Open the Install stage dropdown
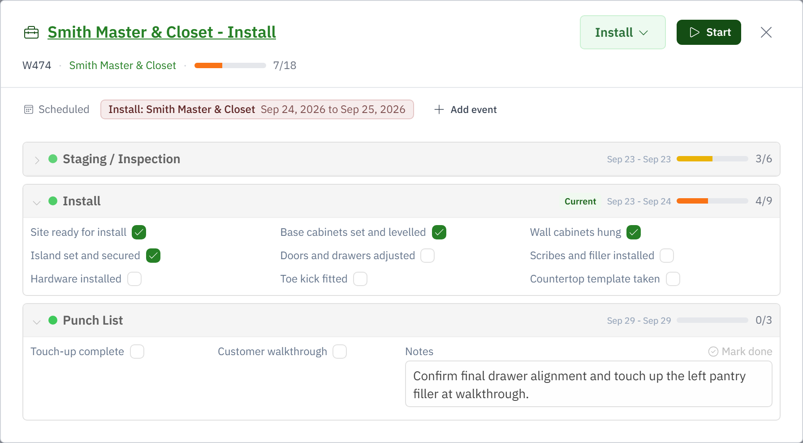The width and height of the screenshot is (803, 443). 623,32
